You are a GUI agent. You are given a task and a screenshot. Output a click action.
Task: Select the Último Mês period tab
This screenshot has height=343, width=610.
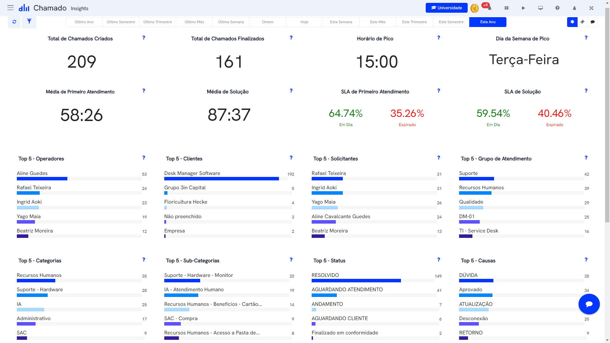pos(194,22)
